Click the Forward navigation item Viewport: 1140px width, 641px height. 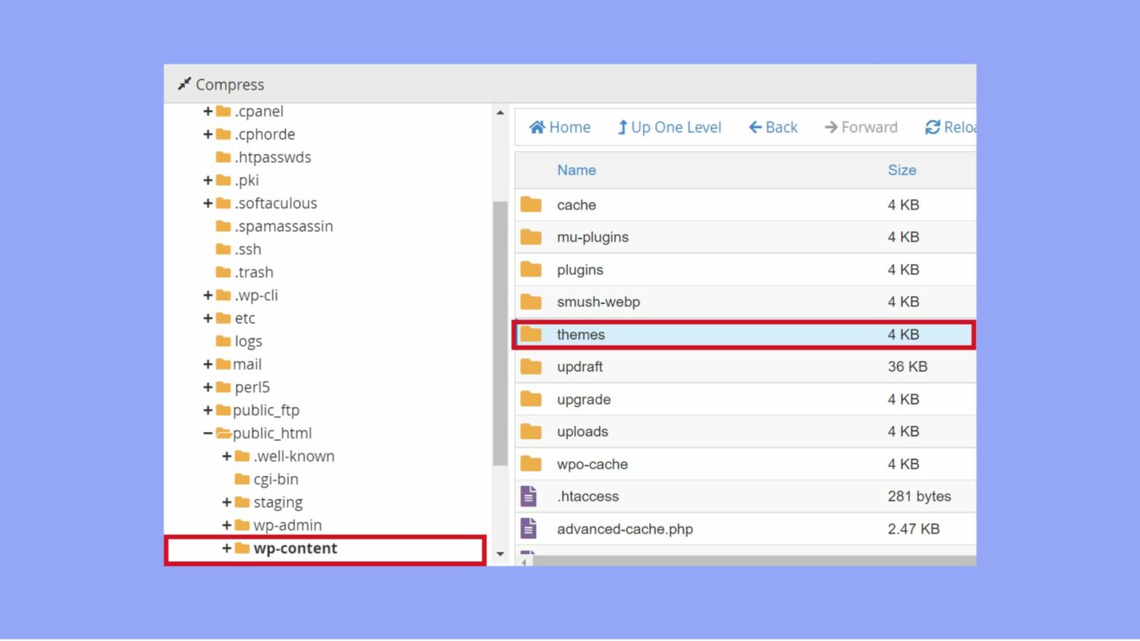coord(861,127)
